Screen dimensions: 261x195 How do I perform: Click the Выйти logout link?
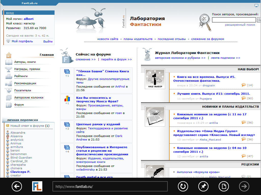[48, 41]
